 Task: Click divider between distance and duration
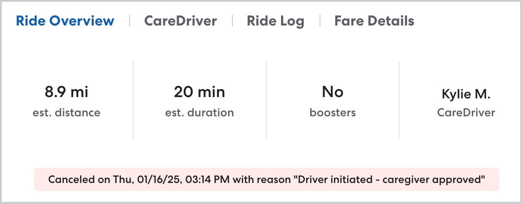tap(133, 100)
